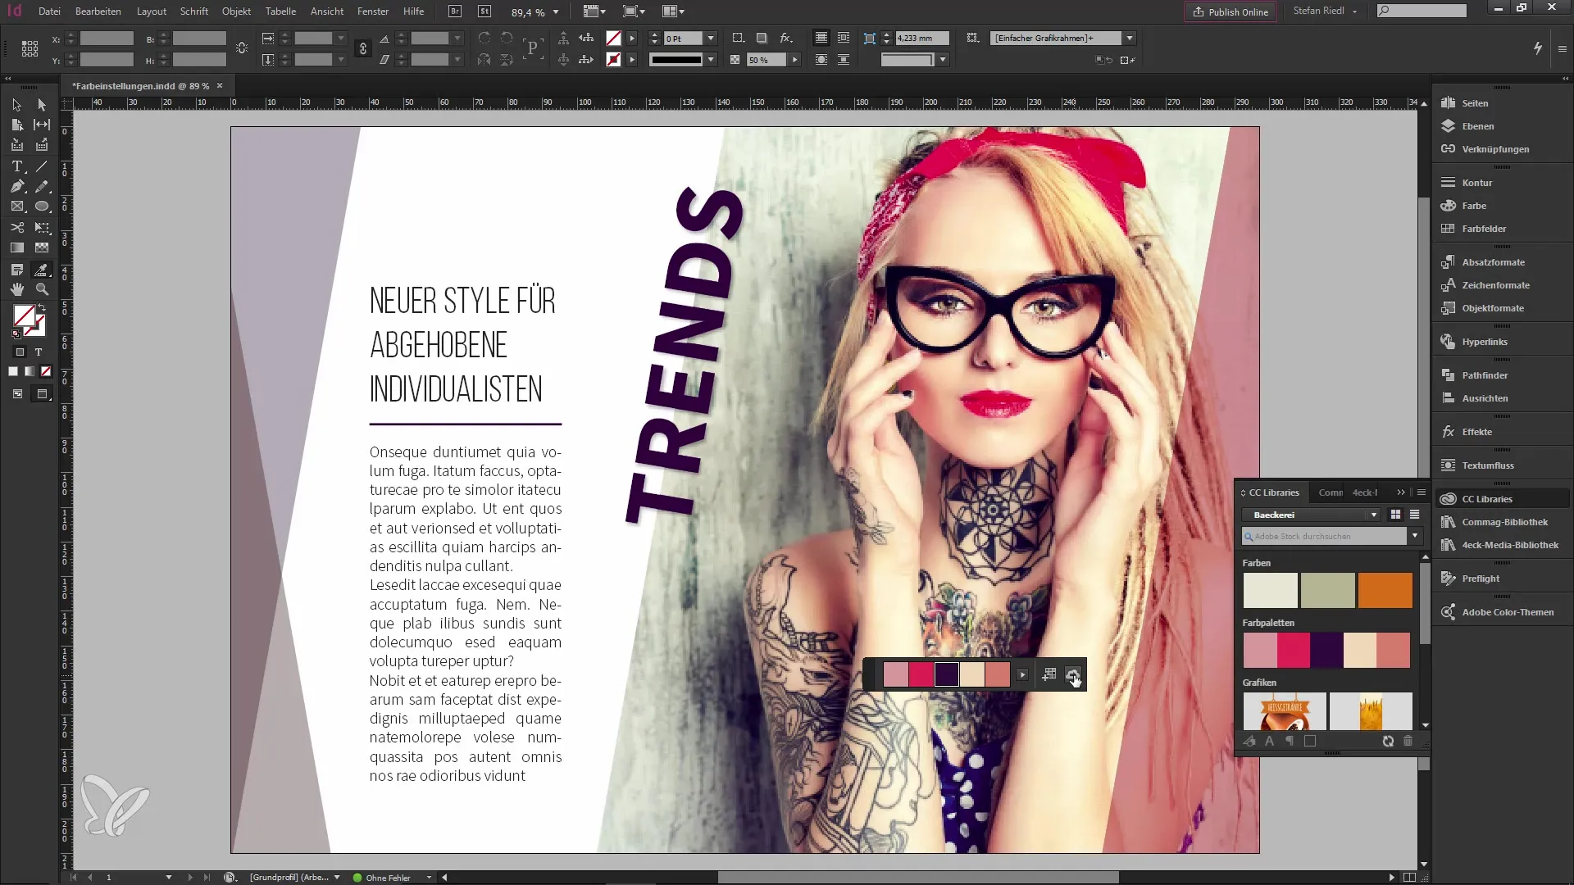
Task: Select the Selection tool (black arrow)
Action: point(16,105)
